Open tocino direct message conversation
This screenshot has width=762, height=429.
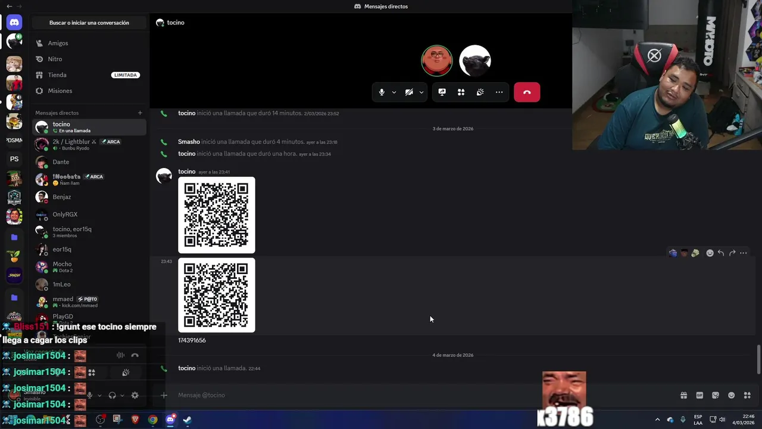89,127
